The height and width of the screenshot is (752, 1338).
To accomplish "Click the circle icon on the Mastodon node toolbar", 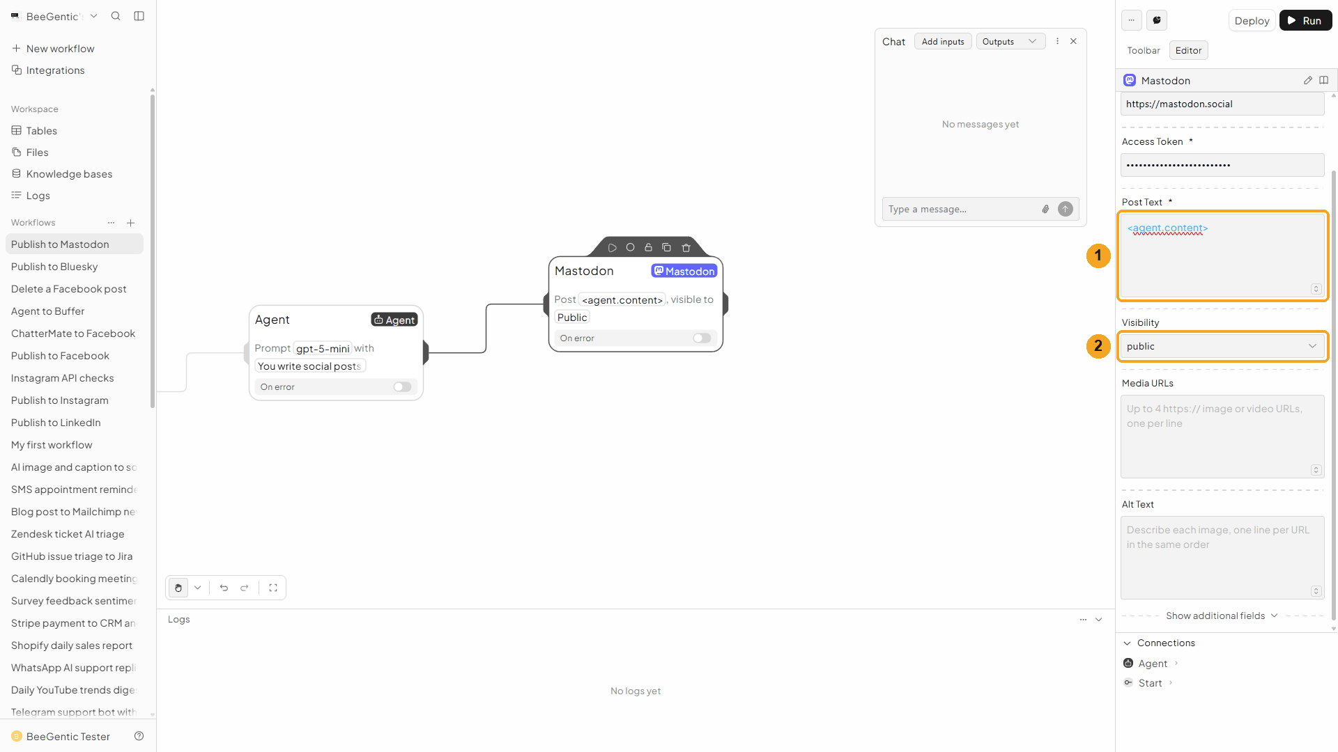I will (x=630, y=247).
